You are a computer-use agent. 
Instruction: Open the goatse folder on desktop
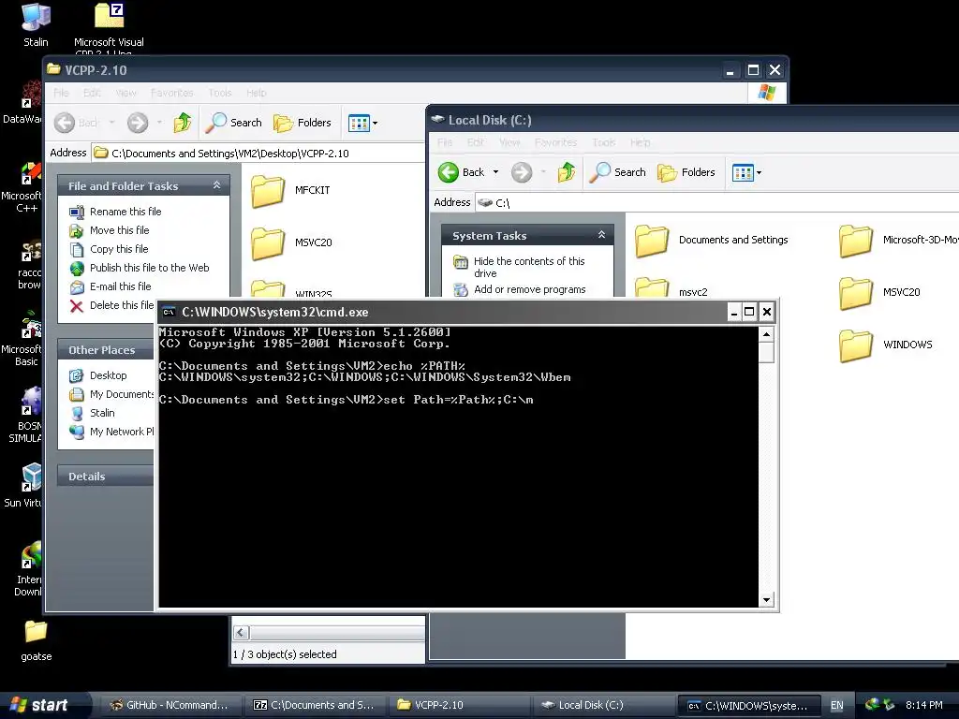pyautogui.click(x=37, y=641)
